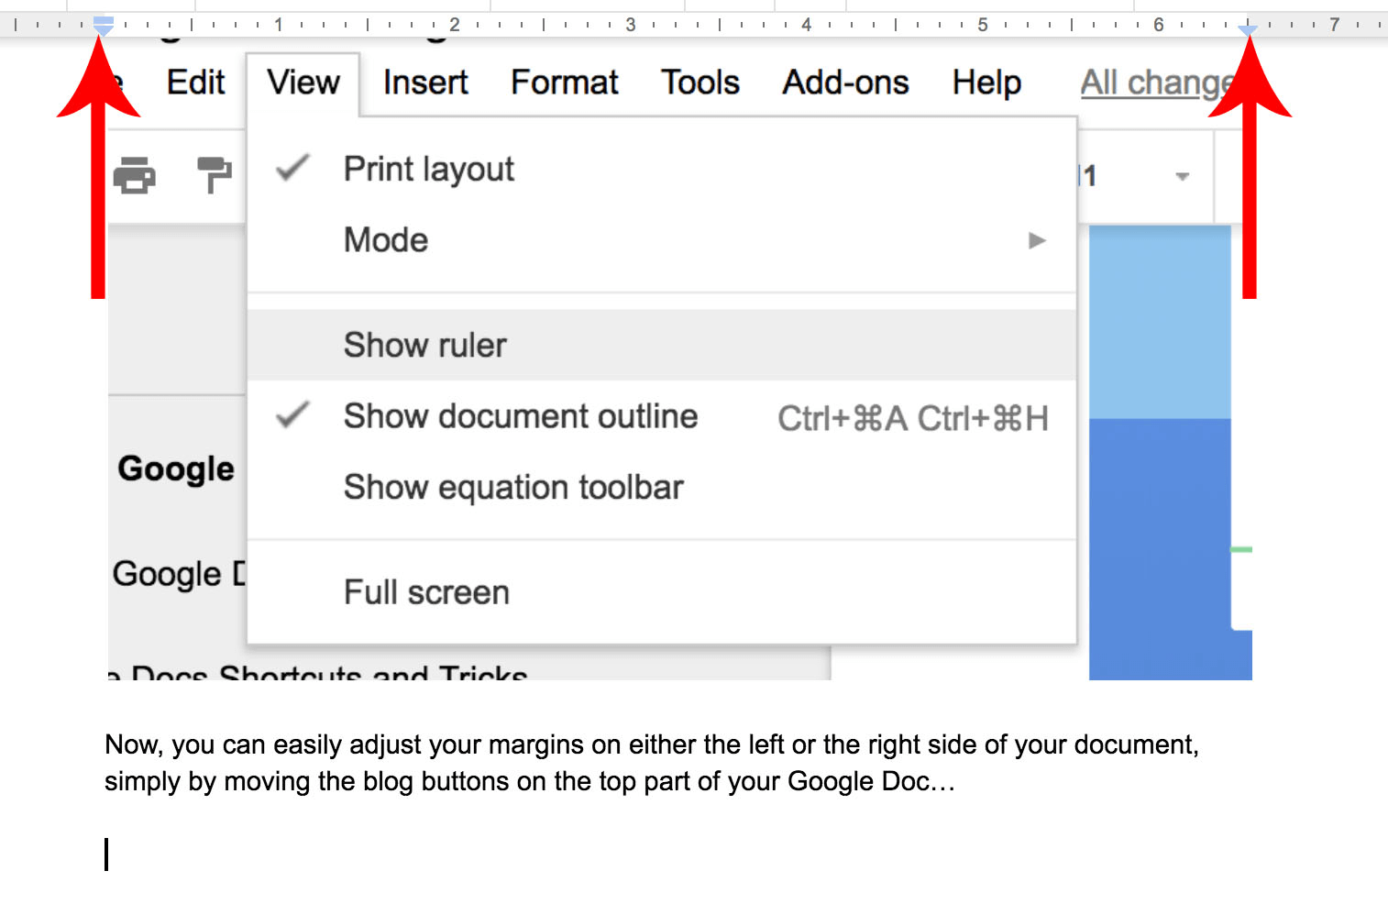Select Full screen from the View menu
This screenshot has height=904, width=1388.
pyautogui.click(x=425, y=592)
